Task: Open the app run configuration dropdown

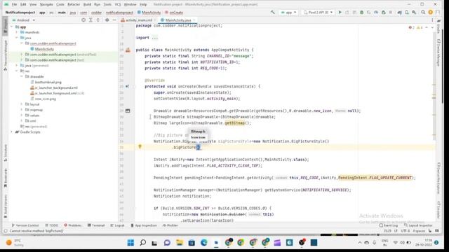Action: coord(288,13)
